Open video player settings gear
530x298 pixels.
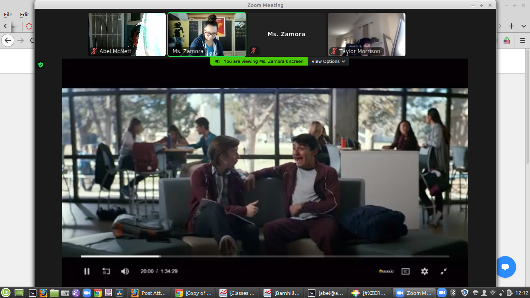[x=424, y=271]
